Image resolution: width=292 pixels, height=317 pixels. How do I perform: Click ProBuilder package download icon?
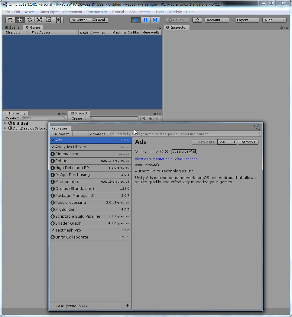(53, 210)
